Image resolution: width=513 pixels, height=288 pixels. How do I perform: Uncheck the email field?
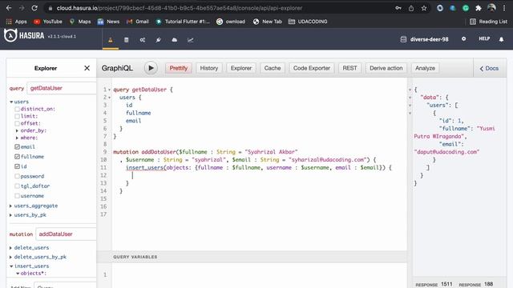(17, 147)
